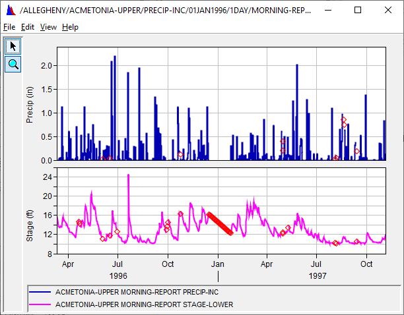Image resolution: width=404 pixels, height=315 pixels.
Task: Click the blue PRECIP-INC legend line sample
Action: pos(40,292)
